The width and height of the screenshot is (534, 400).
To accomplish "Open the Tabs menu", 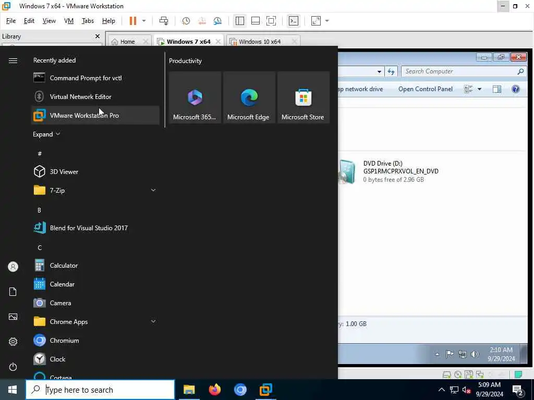I will click(x=88, y=21).
